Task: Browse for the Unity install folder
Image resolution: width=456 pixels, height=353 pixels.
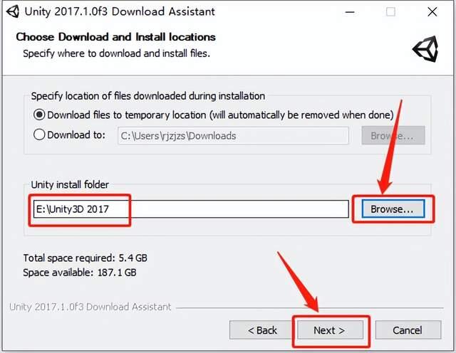Action: click(x=393, y=209)
